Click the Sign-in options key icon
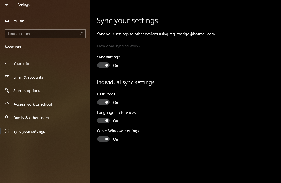This screenshot has height=183, width=281. coord(7,90)
